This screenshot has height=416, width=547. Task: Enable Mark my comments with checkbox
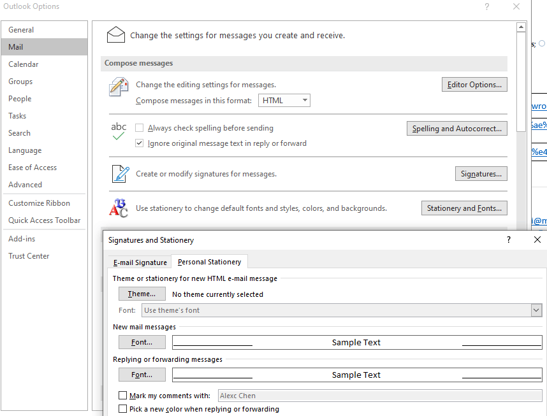122,396
